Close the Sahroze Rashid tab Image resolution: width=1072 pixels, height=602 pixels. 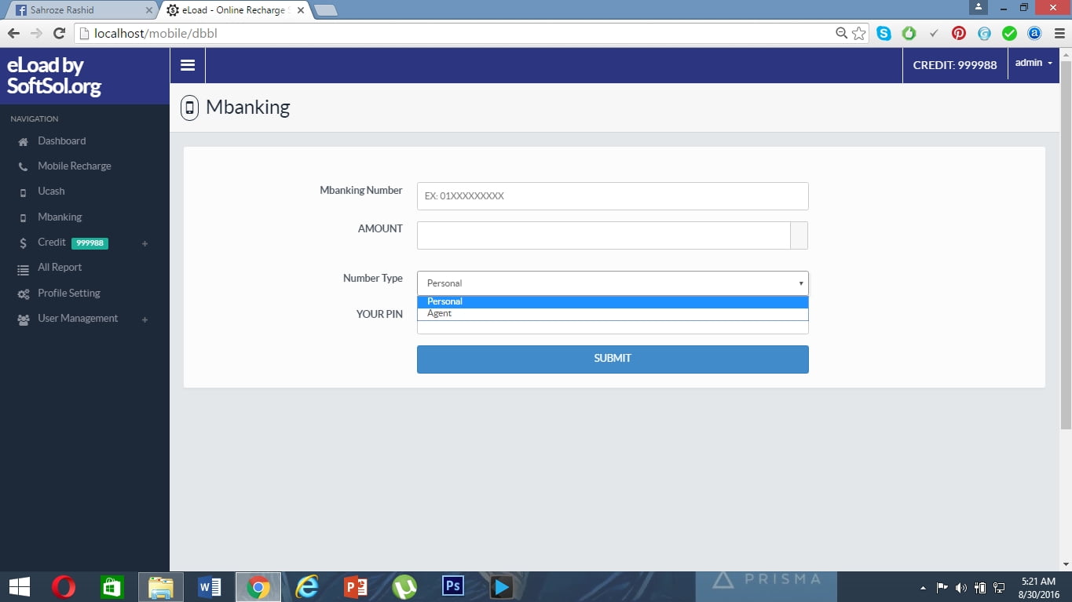click(x=148, y=11)
